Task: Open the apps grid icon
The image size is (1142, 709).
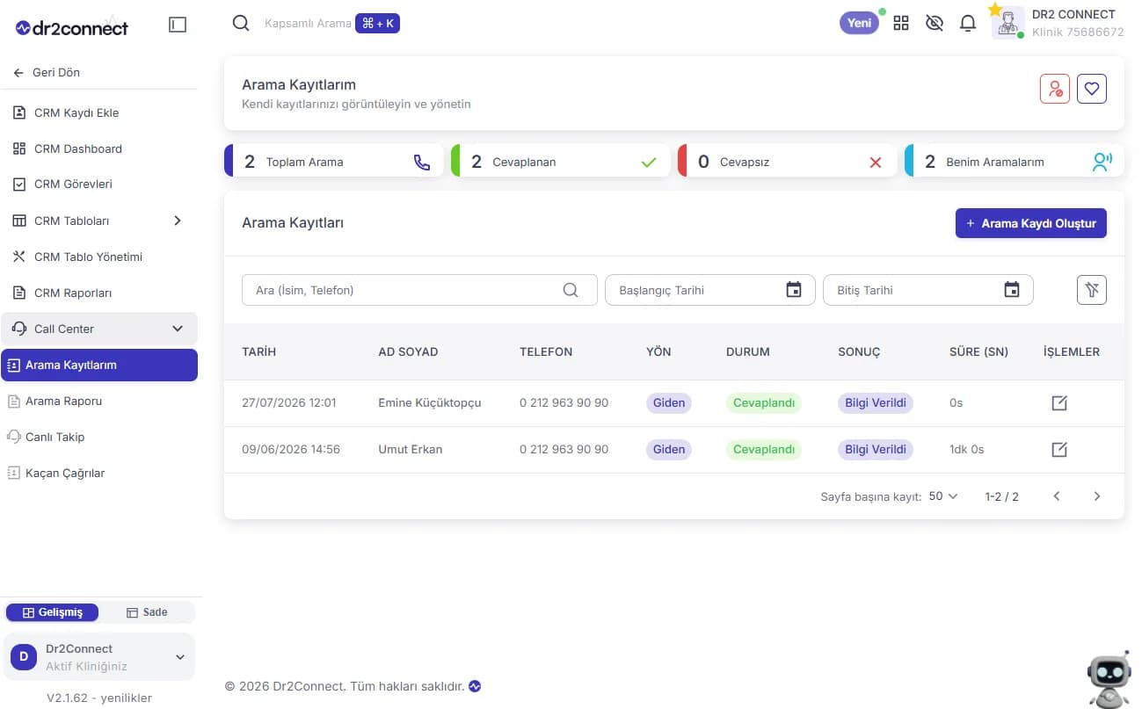Action: (x=901, y=24)
